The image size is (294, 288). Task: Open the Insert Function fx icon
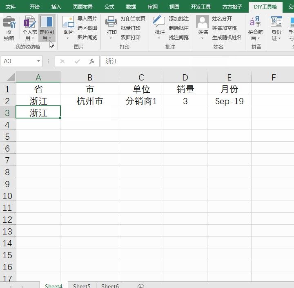pos(92,61)
